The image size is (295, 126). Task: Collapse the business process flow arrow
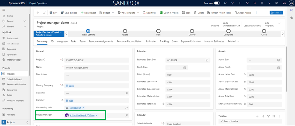(66, 34)
